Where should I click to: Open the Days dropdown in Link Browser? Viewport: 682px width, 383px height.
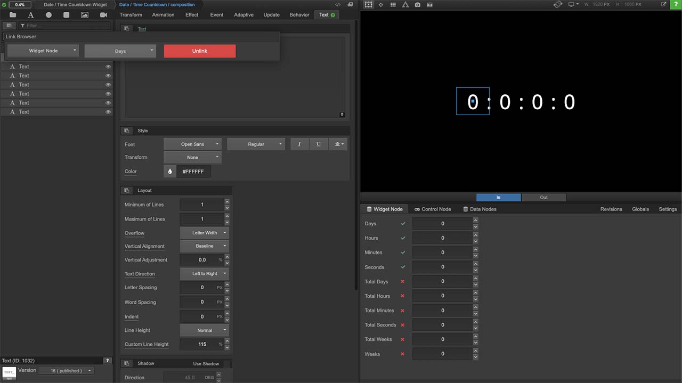tap(120, 51)
